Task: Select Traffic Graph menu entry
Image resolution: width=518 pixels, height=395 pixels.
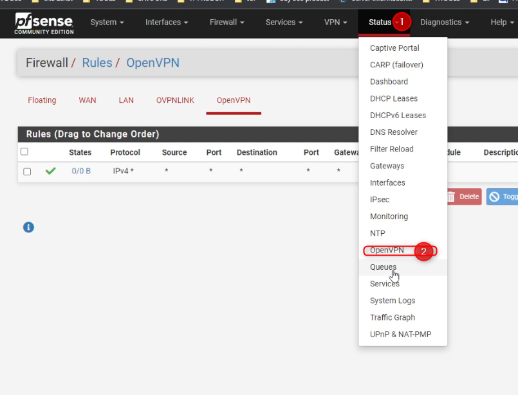Action: coord(393,317)
